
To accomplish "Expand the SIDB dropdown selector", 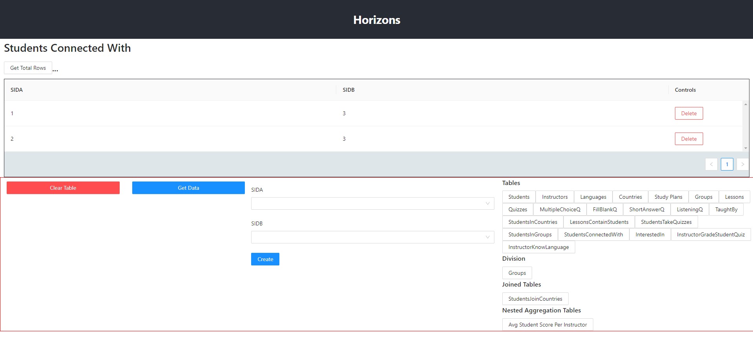I will pos(372,237).
